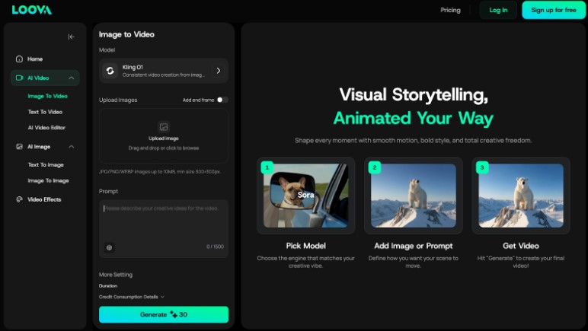Open AI Video Editor
The width and height of the screenshot is (588, 331).
46,128
